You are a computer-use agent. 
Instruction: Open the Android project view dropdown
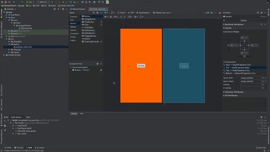click(10, 9)
